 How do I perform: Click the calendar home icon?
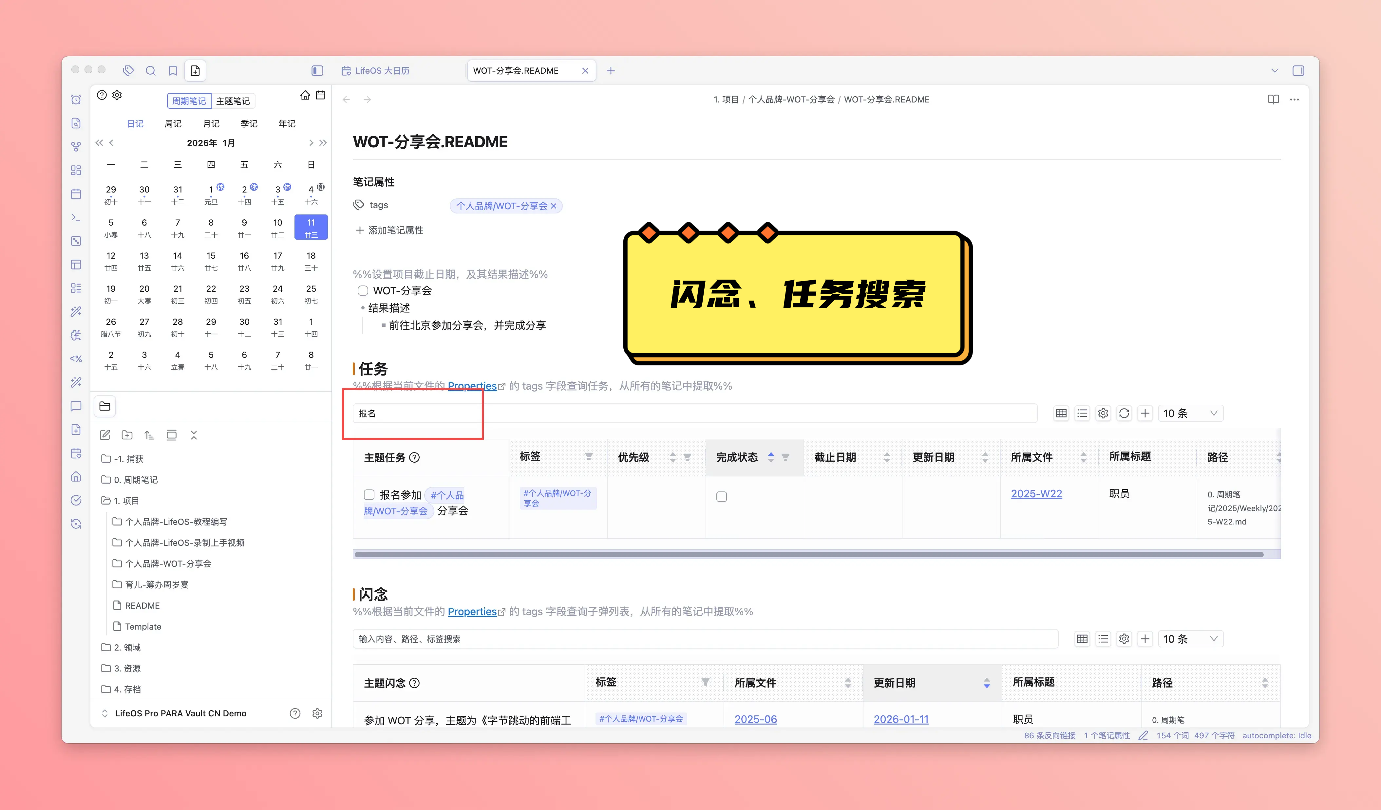click(x=305, y=95)
